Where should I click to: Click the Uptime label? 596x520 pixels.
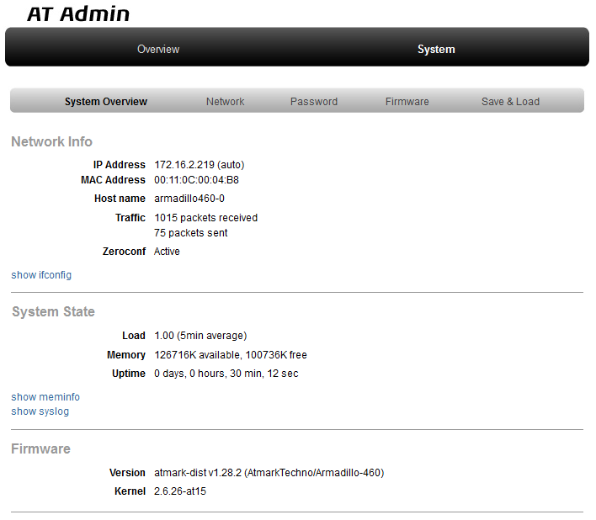[129, 374]
